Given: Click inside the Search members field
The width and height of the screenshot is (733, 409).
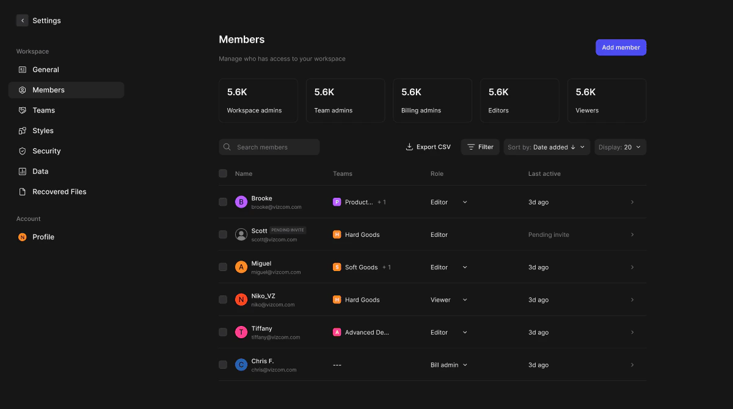Looking at the screenshot, I should coord(269,147).
